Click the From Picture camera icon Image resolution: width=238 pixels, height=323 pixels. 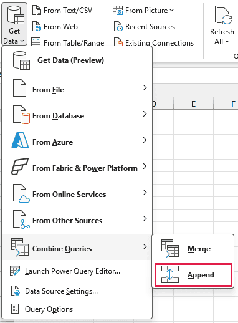point(118,11)
